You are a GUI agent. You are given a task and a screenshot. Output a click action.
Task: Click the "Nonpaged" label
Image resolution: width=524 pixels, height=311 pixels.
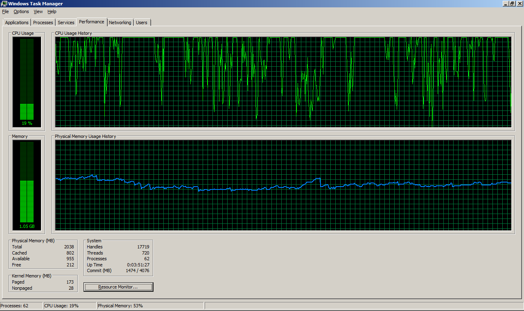tap(22, 288)
